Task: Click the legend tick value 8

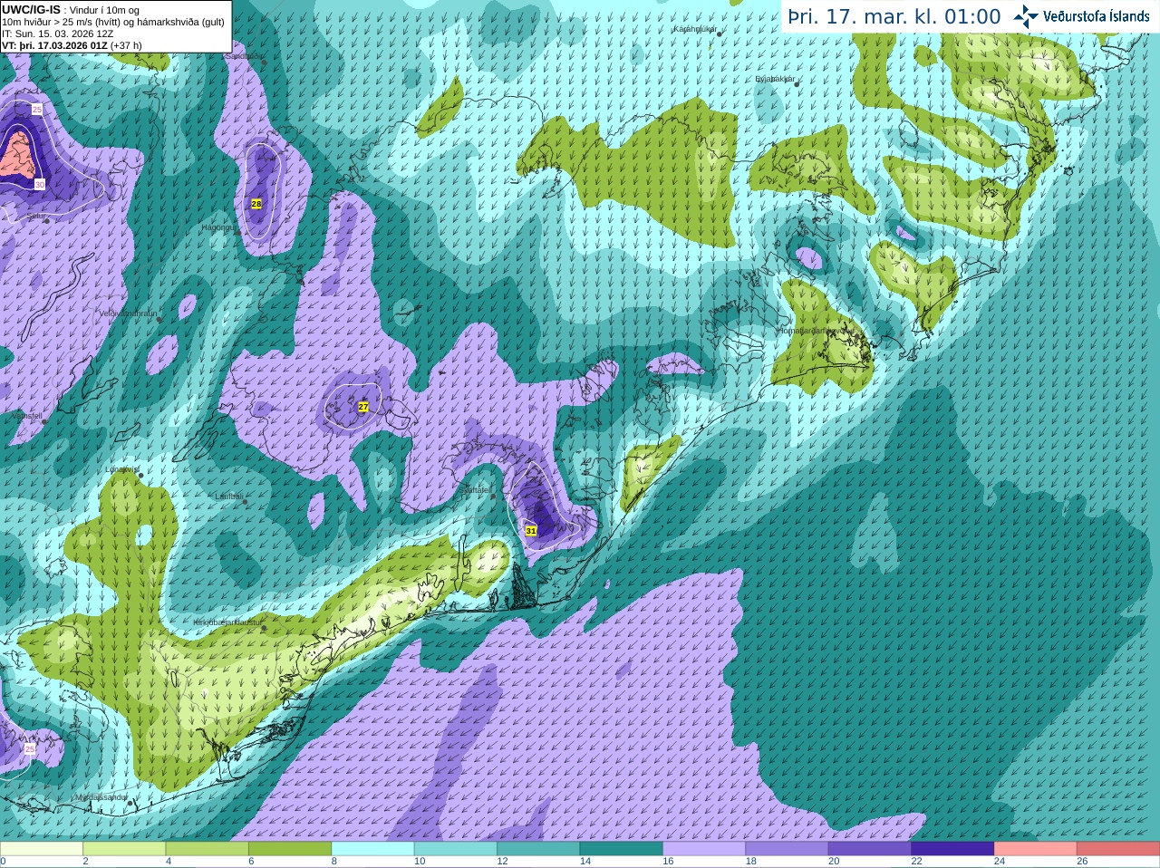Action: point(334,862)
